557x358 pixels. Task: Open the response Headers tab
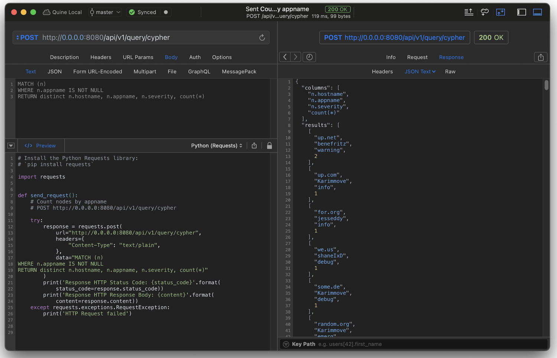pyautogui.click(x=382, y=71)
